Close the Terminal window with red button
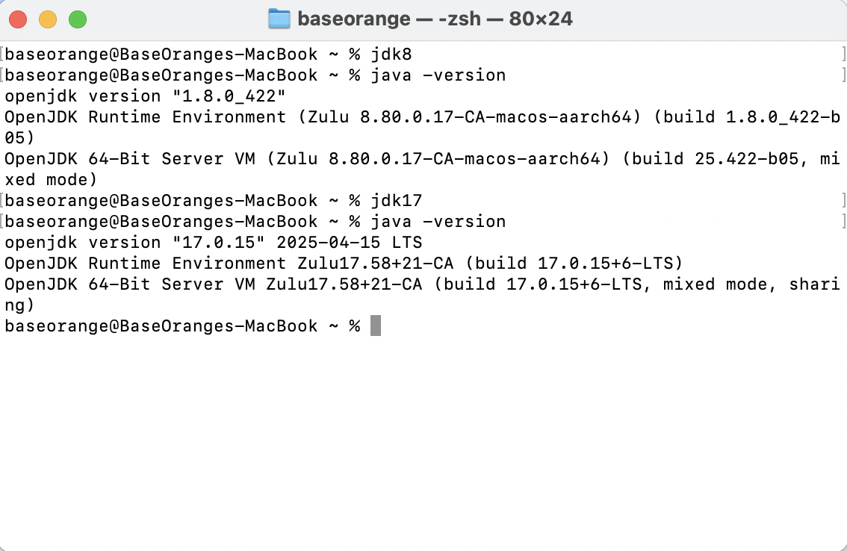This screenshot has width=847, height=551. (x=18, y=19)
